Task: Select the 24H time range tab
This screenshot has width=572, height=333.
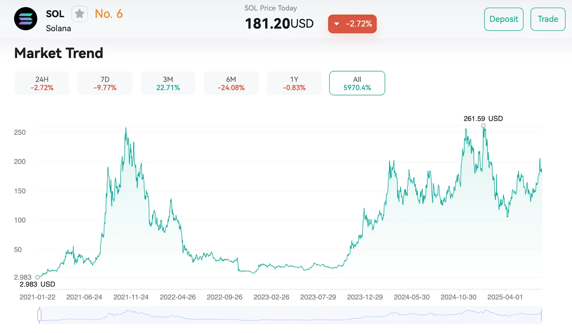Action: pos(42,83)
